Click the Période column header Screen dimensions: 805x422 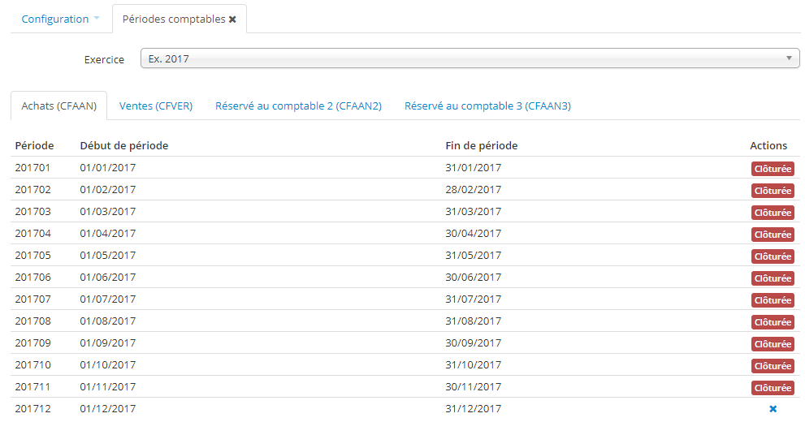[34, 145]
